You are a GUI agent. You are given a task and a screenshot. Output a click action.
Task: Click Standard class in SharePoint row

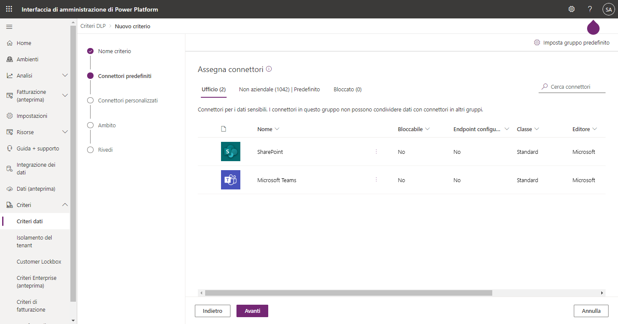(x=527, y=152)
